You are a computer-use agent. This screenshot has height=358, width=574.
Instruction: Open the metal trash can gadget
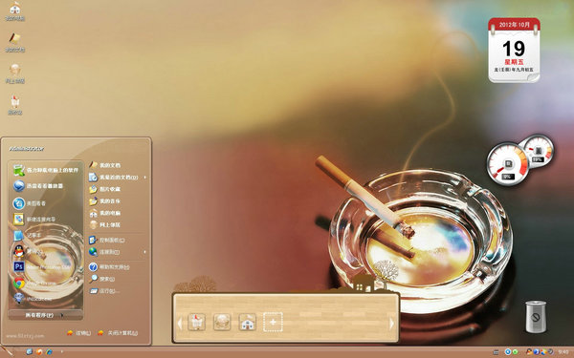tap(536, 316)
